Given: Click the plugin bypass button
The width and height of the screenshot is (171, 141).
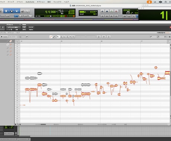Looking at the screenshot, I should click(31, 27).
